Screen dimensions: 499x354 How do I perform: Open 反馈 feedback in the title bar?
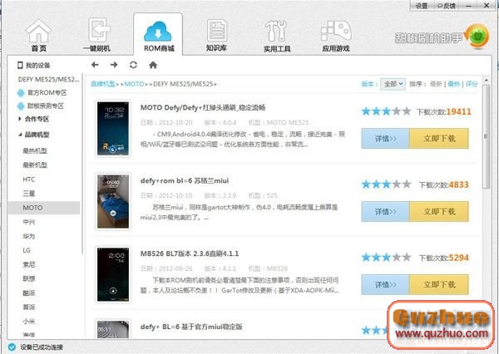446,6
